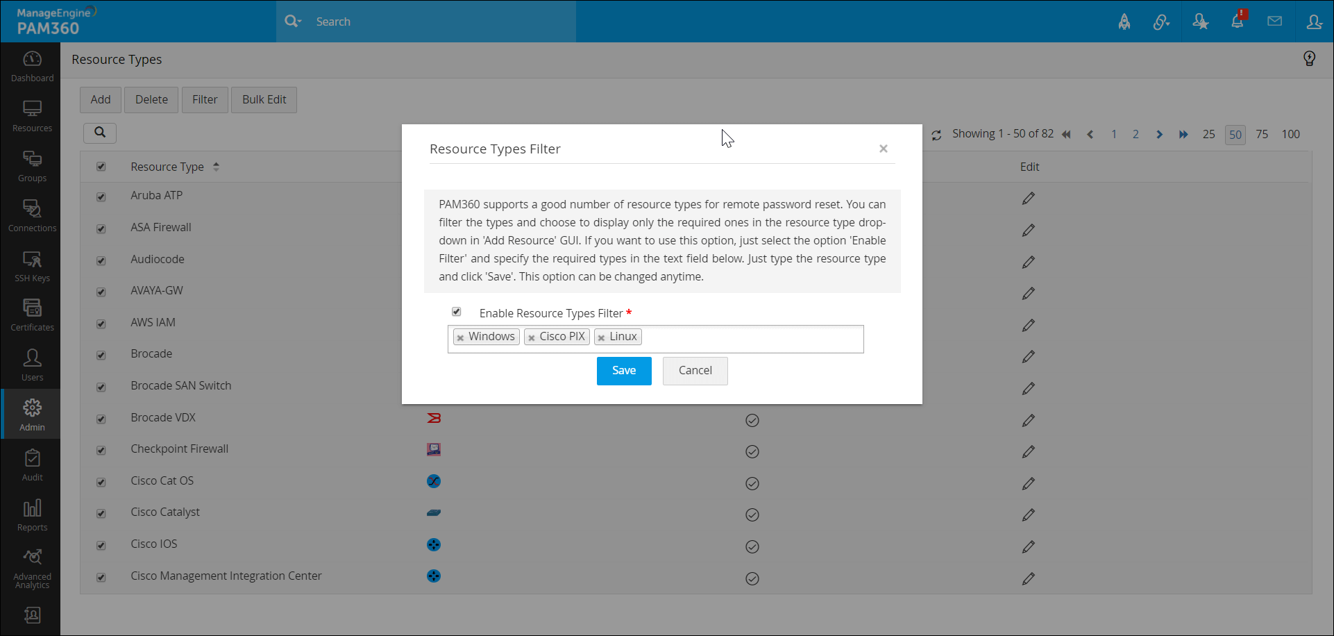Image resolution: width=1334 pixels, height=636 pixels.
Task: Open the key-link icon dropdown in top bar
Action: [x=1161, y=22]
